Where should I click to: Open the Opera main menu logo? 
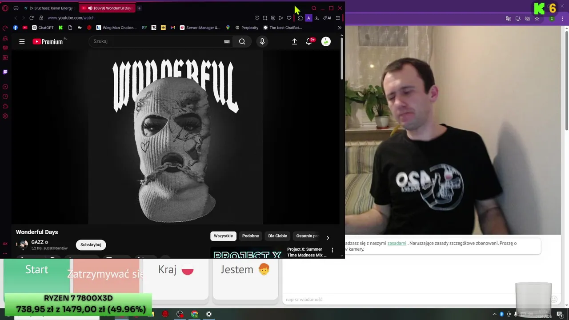[x=5, y=8]
